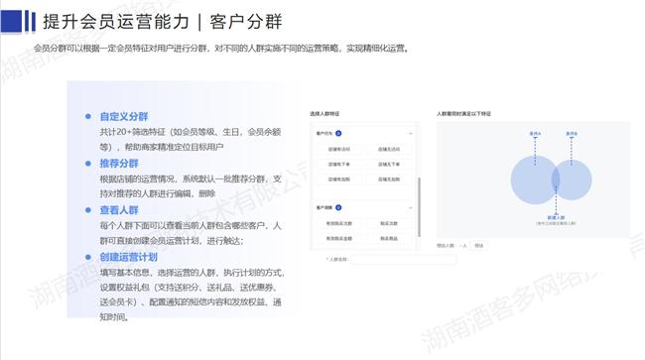
Task: Click the 创建运营计划 bullet heading
Action: pos(128,257)
